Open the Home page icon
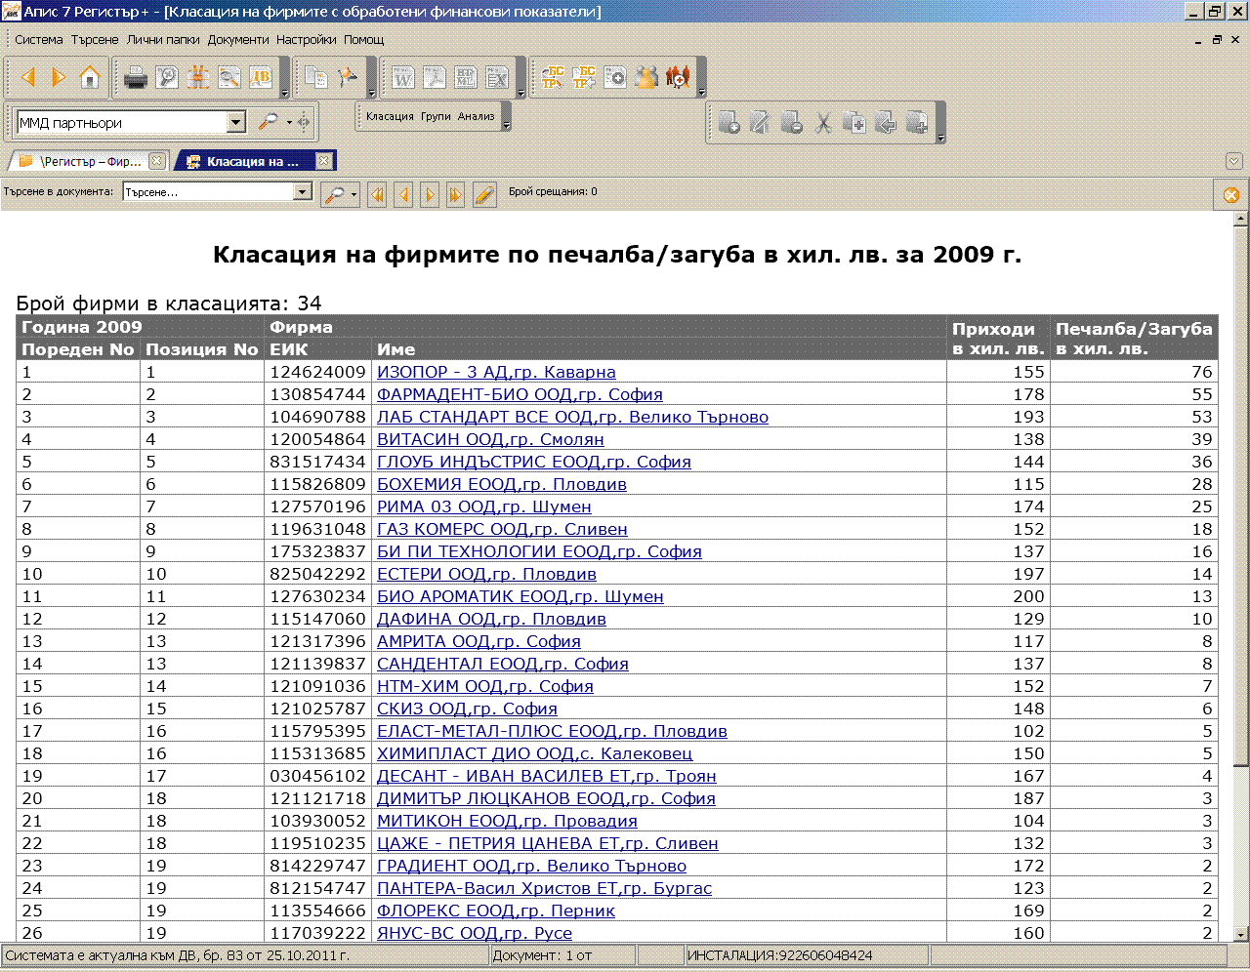 click(x=90, y=77)
